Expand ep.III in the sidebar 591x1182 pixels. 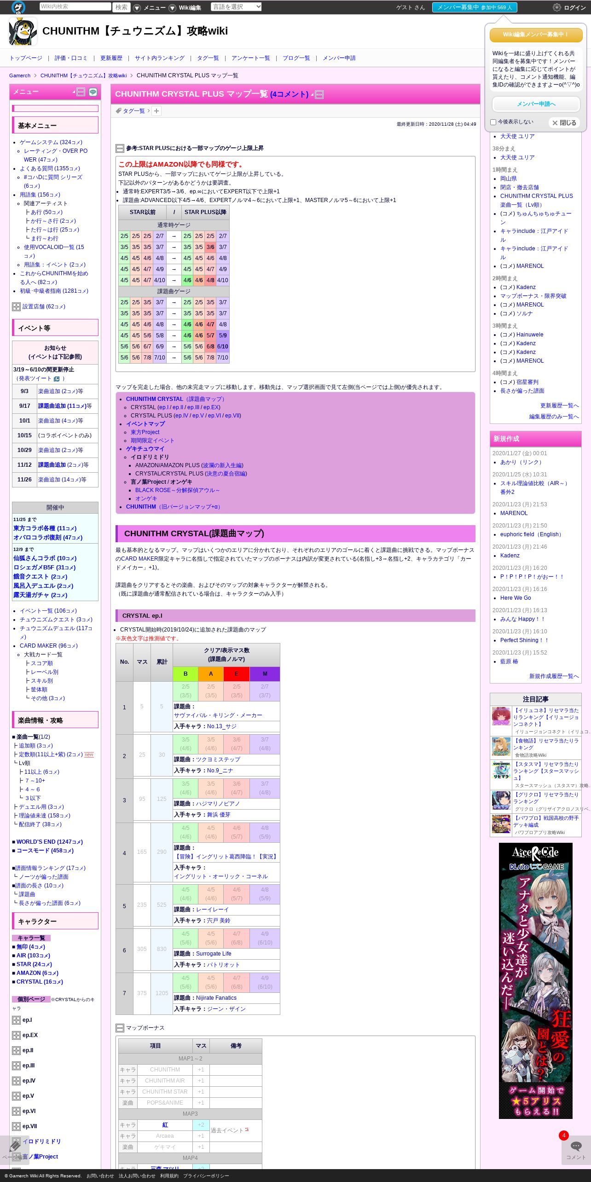click(16, 1066)
